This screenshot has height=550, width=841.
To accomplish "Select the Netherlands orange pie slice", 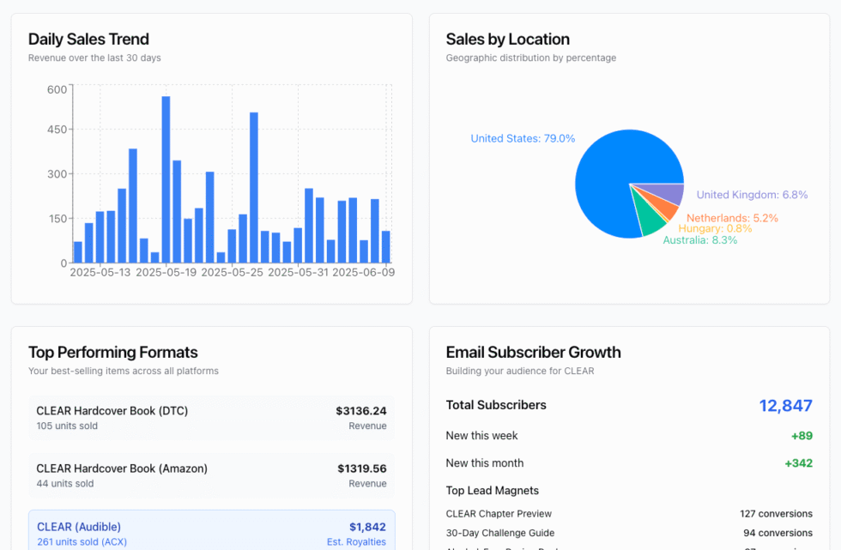I will point(665,209).
